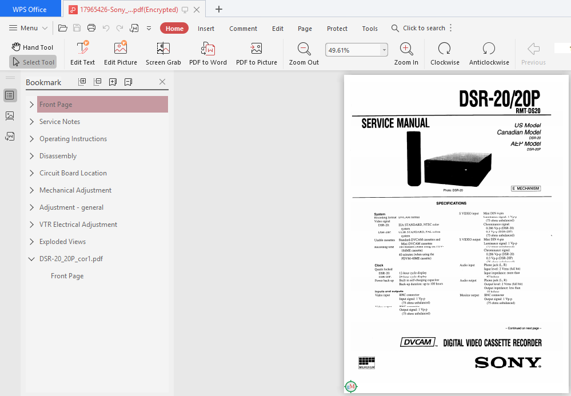Click the collapse all bookmarks icon

pyautogui.click(x=98, y=82)
